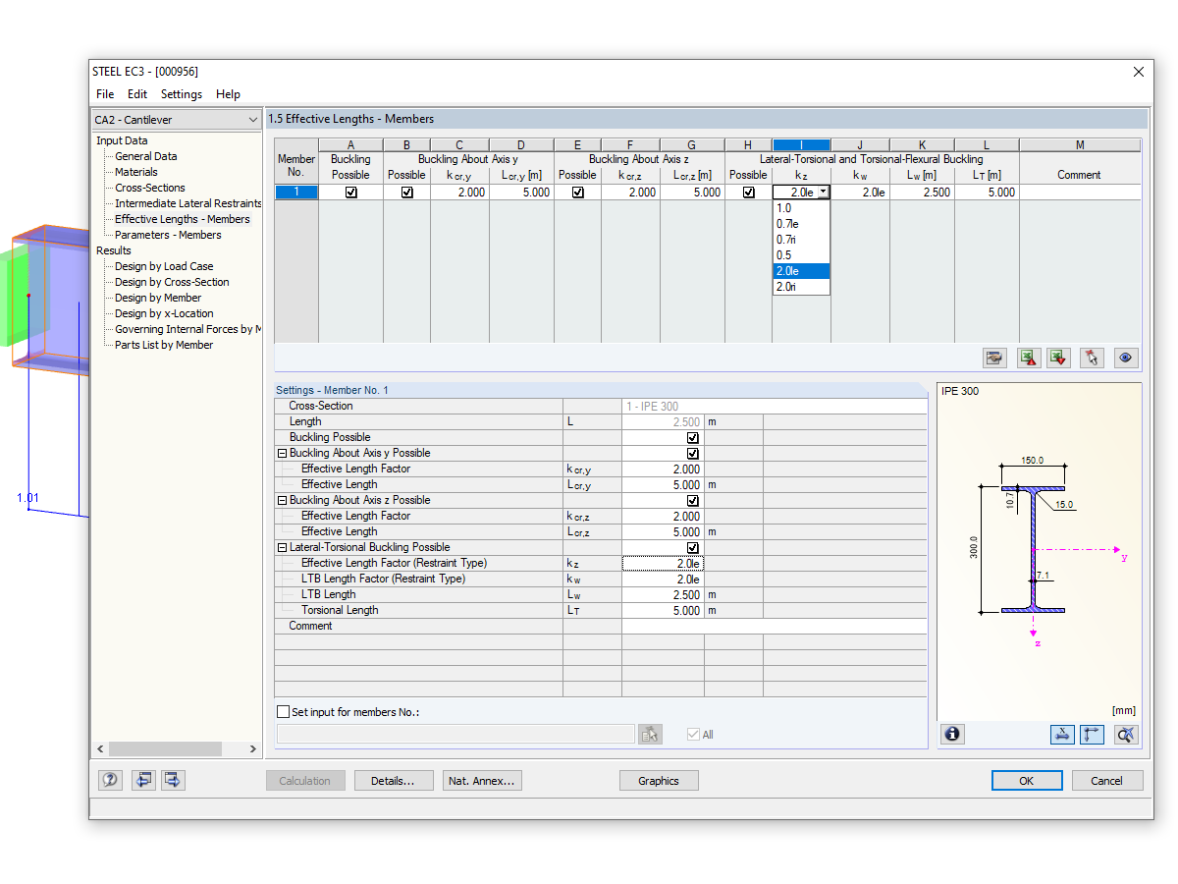This screenshot has width=1178, height=884.
Task: Show cross-section info for IPE 300
Action: [952, 734]
